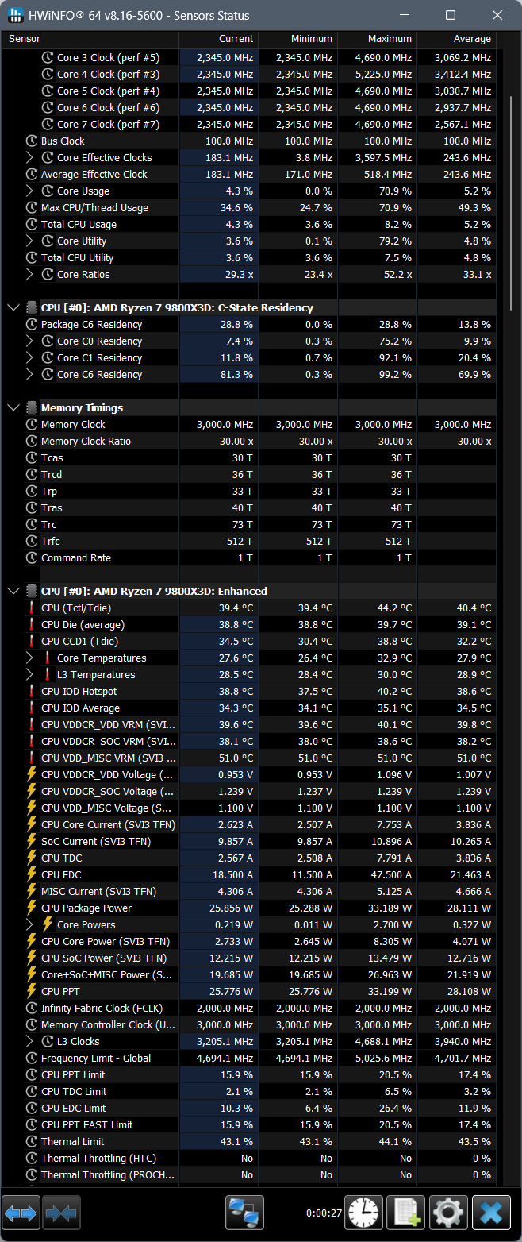522x1242 pixels.
Task: Click the collapse-arrows toolbar button
Action: click(61, 1213)
